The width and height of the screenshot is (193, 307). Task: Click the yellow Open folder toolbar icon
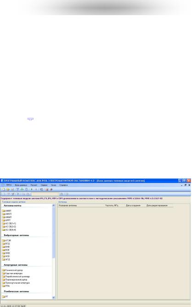coord(8,189)
